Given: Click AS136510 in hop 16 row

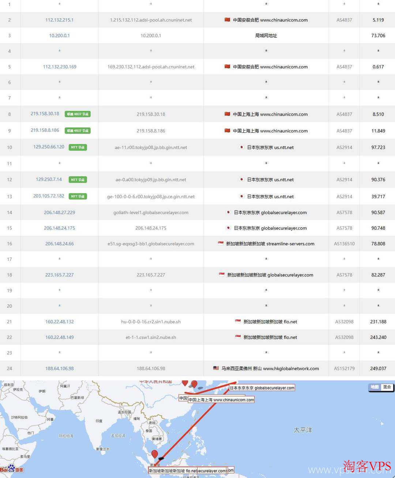Looking at the screenshot, I should [344, 244].
